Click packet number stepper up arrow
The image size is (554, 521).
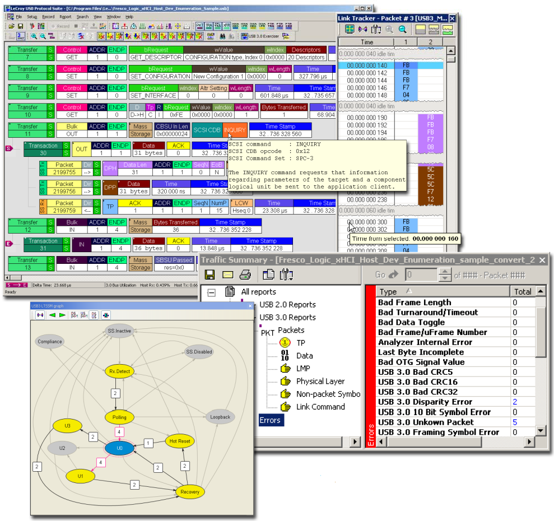click(445, 271)
